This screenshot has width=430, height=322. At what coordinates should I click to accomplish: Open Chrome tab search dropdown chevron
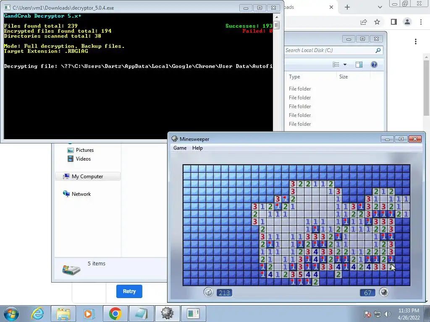tap(380, 7)
